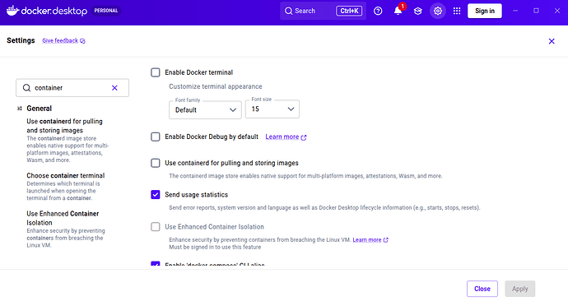This screenshot has height=306, width=568.
Task: Close Settings with the blue X icon
Action: pos(552,41)
